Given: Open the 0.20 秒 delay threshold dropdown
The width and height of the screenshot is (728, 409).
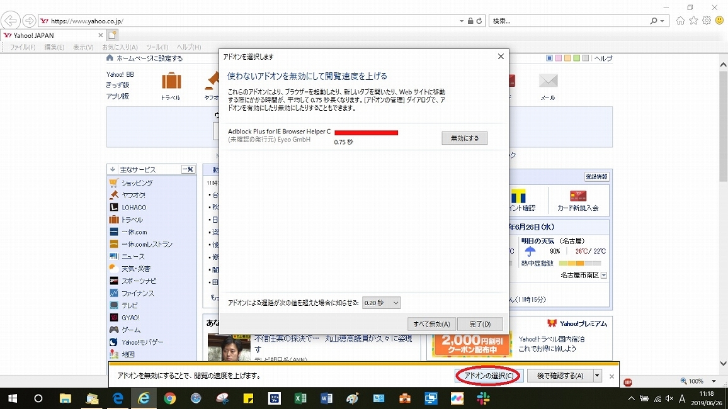Looking at the screenshot, I should pos(381,303).
